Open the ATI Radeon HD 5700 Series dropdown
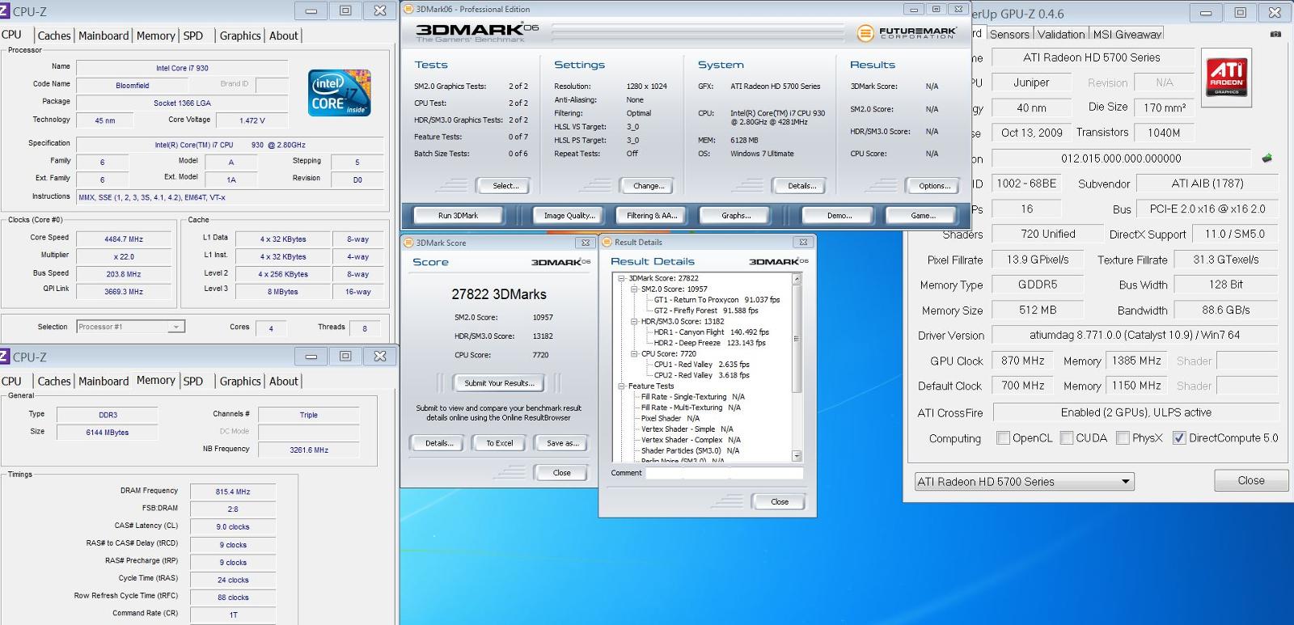This screenshot has width=1294, height=625. 1024,481
